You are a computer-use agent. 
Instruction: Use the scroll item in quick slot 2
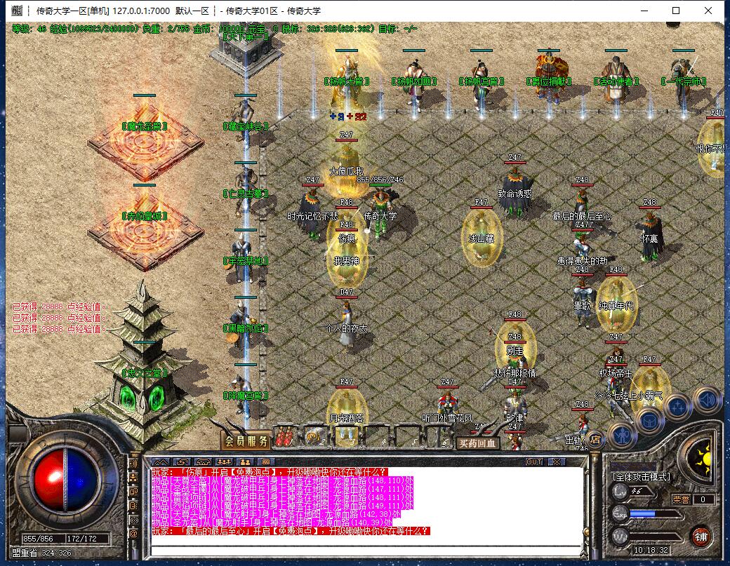(314, 436)
